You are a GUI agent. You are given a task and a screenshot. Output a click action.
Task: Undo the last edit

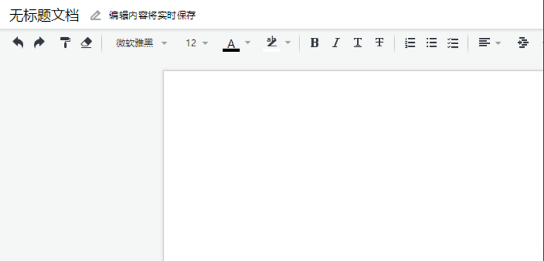[18, 43]
